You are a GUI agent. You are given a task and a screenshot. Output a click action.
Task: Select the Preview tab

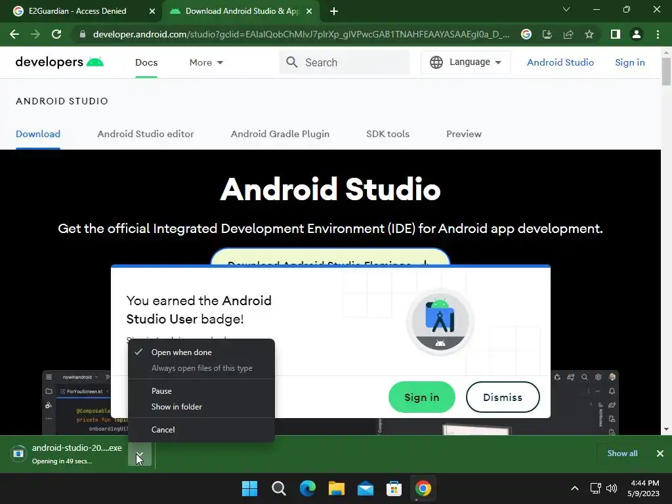(x=464, y=134)
